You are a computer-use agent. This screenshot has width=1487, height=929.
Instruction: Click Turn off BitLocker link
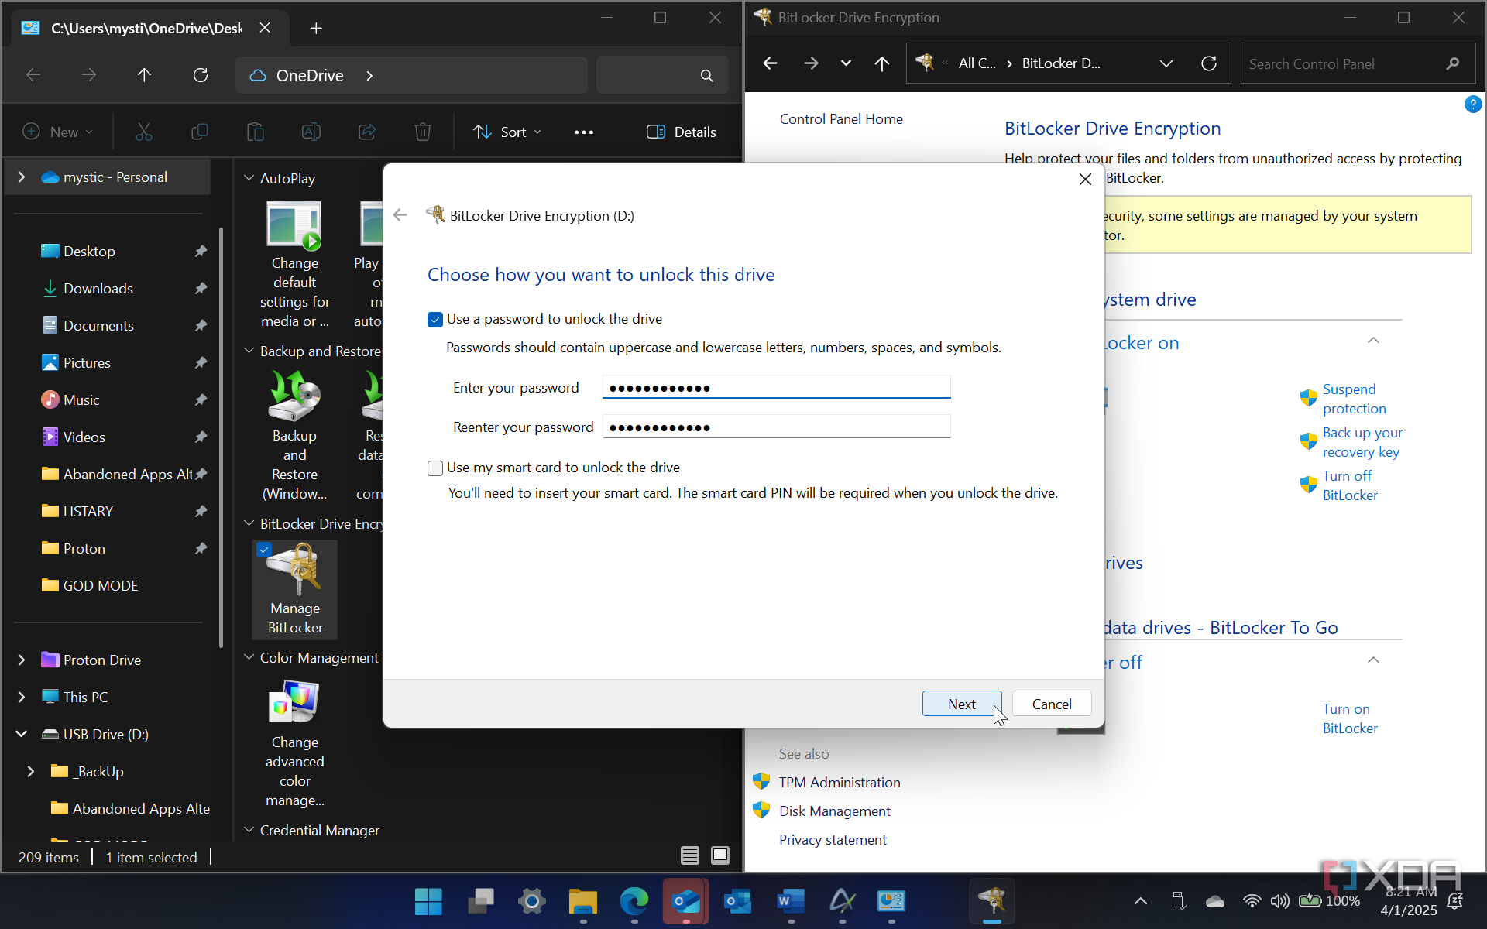coord(1350,485)
